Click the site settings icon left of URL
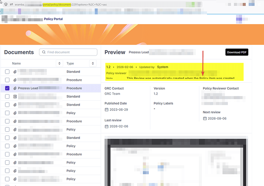Viewport: 264px width, 186px height. click(x=11, y=4)
